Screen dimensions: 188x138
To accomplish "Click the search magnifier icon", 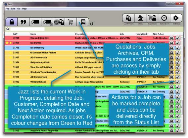I will [8, 29].
